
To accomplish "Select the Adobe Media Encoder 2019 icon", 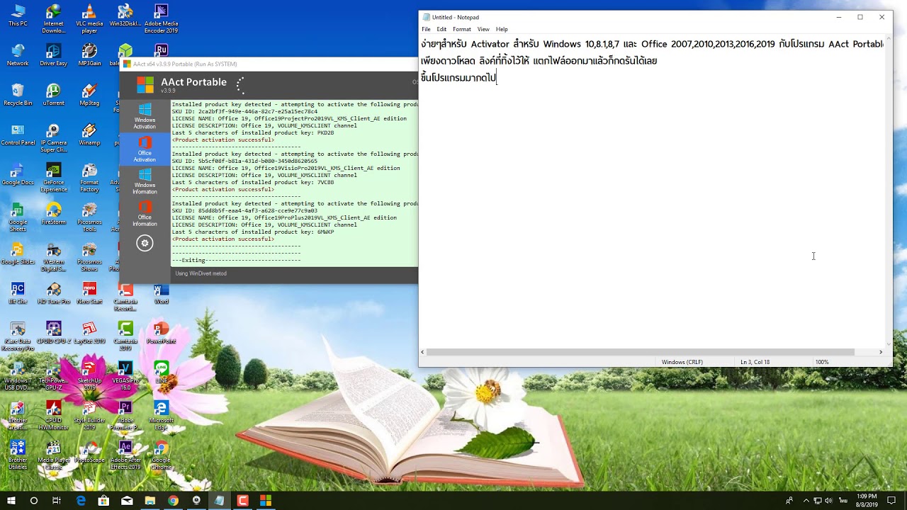I will (161, 18).
